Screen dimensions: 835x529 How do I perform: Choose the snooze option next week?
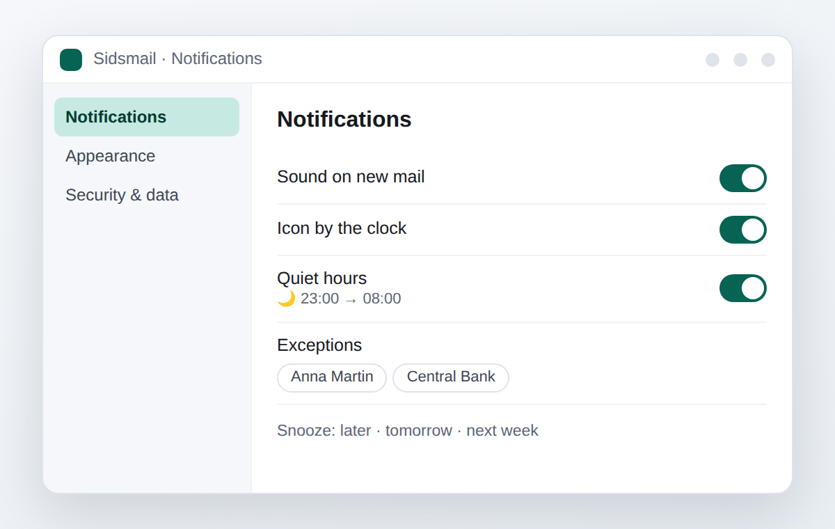502,430
